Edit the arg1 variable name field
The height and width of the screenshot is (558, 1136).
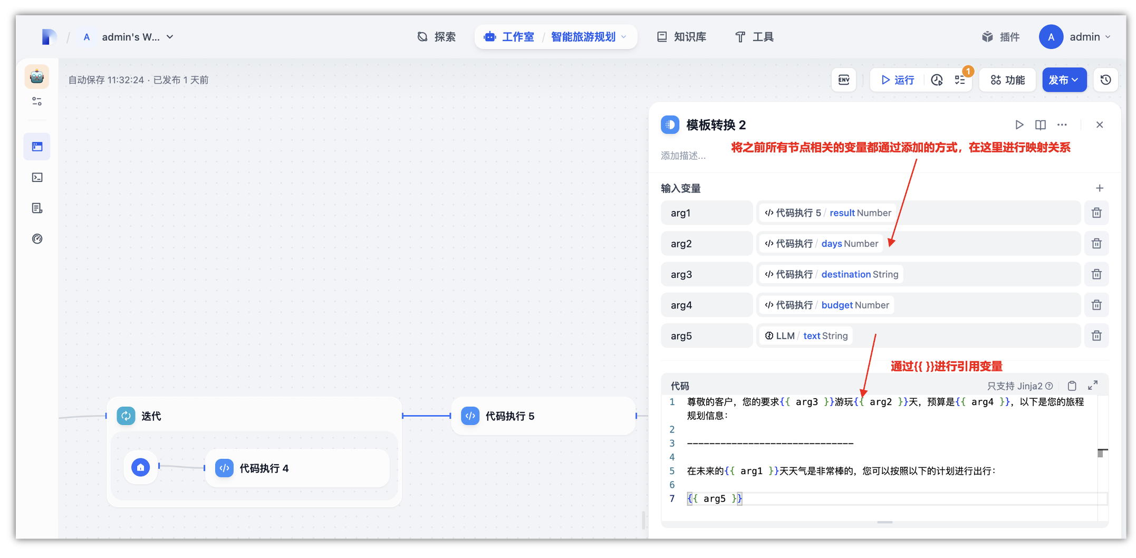point(707,213)
